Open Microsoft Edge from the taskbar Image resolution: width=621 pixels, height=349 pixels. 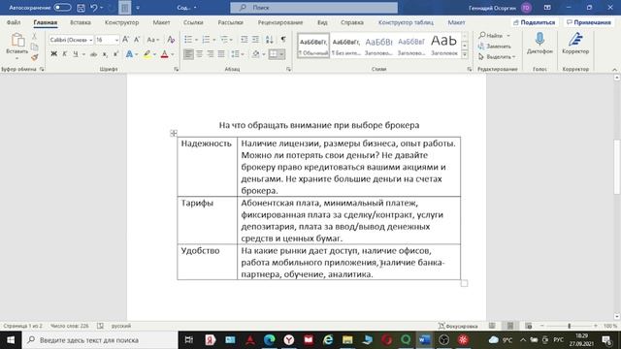[270, 340]
